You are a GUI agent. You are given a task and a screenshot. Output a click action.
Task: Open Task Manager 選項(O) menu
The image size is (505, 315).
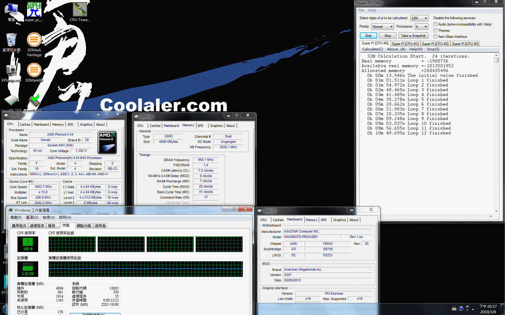tap(32, 217)
